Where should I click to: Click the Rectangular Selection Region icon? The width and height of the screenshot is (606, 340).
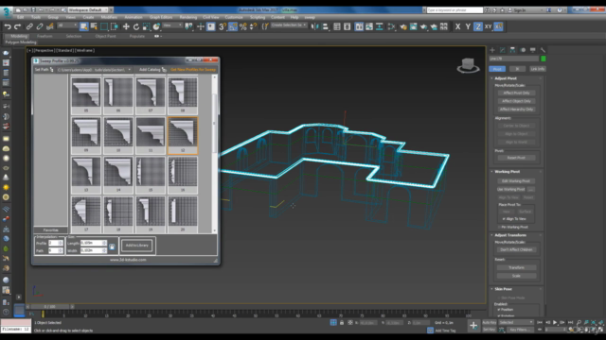click(x=104, y=26)
